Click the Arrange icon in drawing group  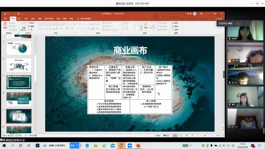(146, 25)
